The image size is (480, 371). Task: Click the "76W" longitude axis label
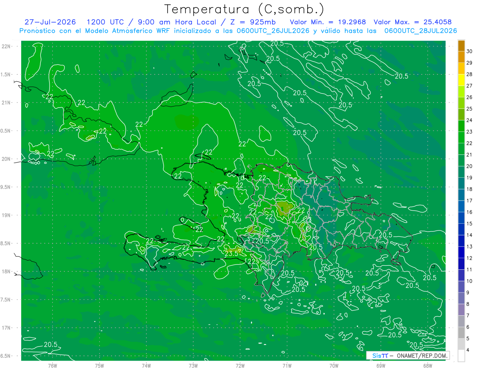tap(52, 366)
